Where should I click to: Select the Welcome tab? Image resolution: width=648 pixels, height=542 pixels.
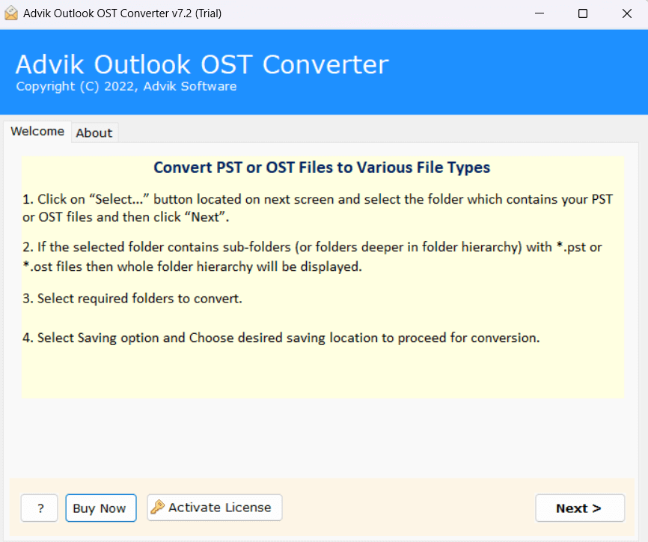(37, 132)
